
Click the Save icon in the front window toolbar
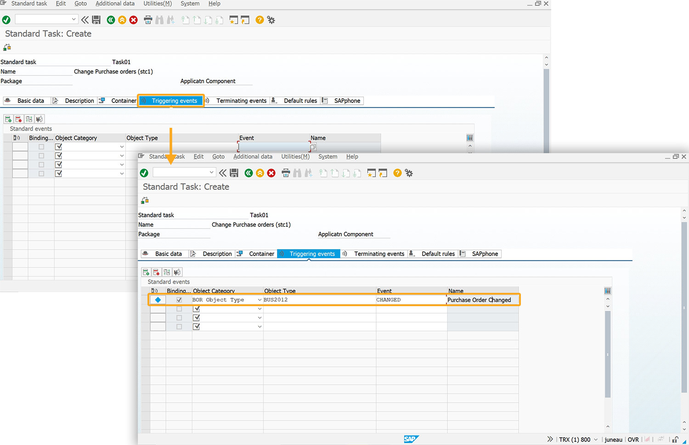(x=234, y=173)
